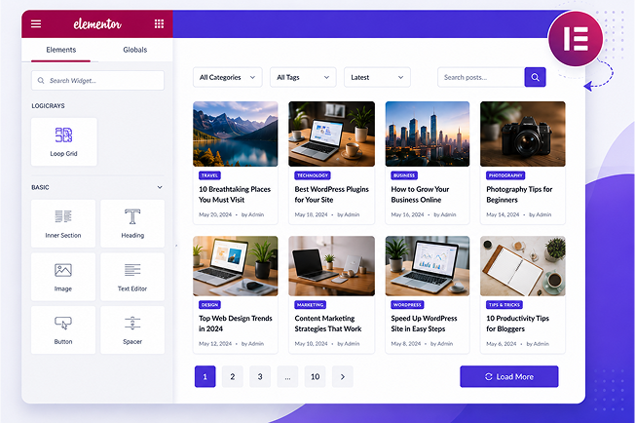635x423 pixels.
Task: Click the Business category tag
Action: point(404,175)
